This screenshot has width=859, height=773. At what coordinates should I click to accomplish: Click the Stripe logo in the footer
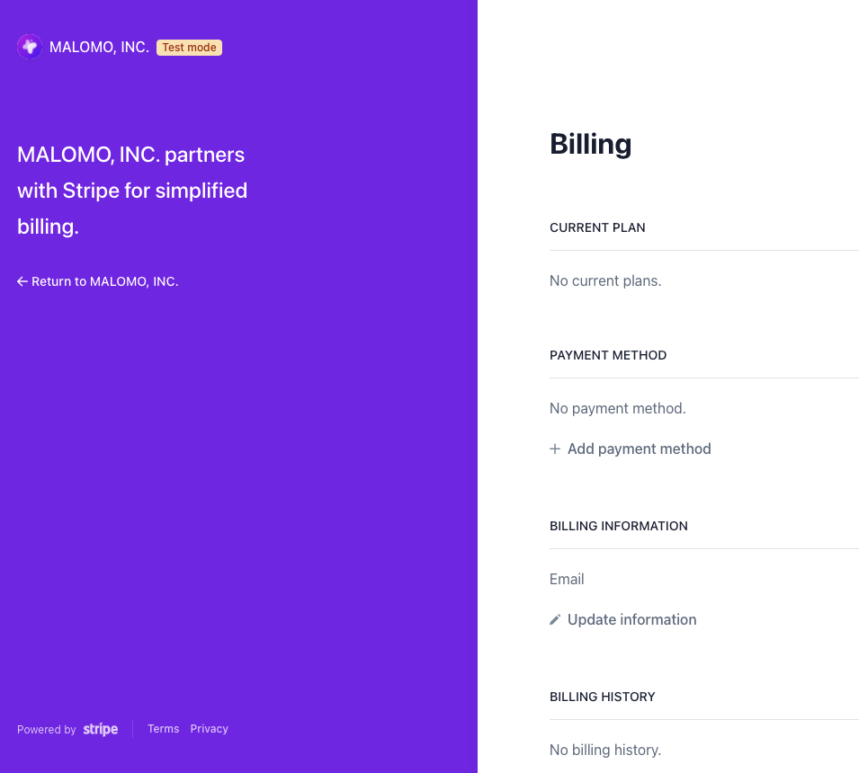click(100, 729)
